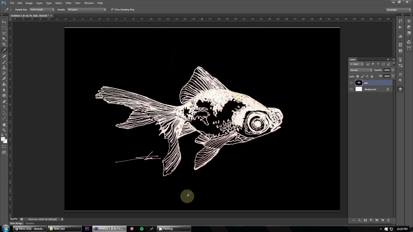The image size is (413, 232).
Task: Hide the Background layer eye icon
Action: tap(351, 89)
